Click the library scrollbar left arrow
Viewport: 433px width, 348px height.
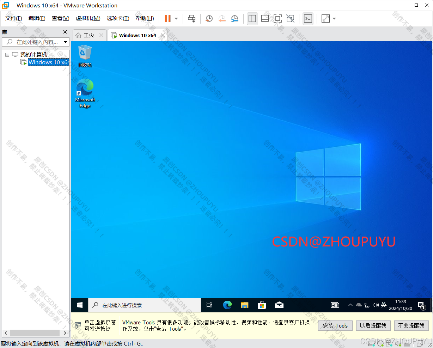(6, 333)
